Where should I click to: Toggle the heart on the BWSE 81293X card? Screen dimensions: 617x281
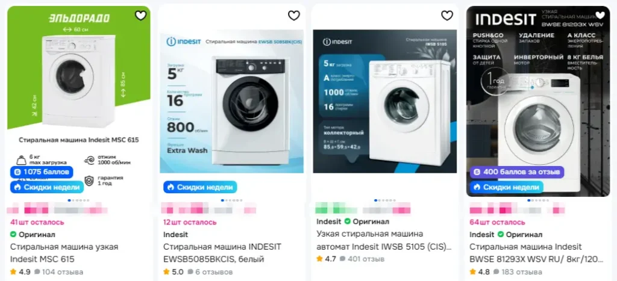(x=600, y=15)
